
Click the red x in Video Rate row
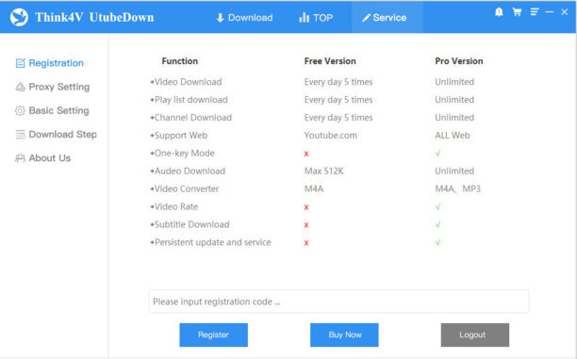306,207
